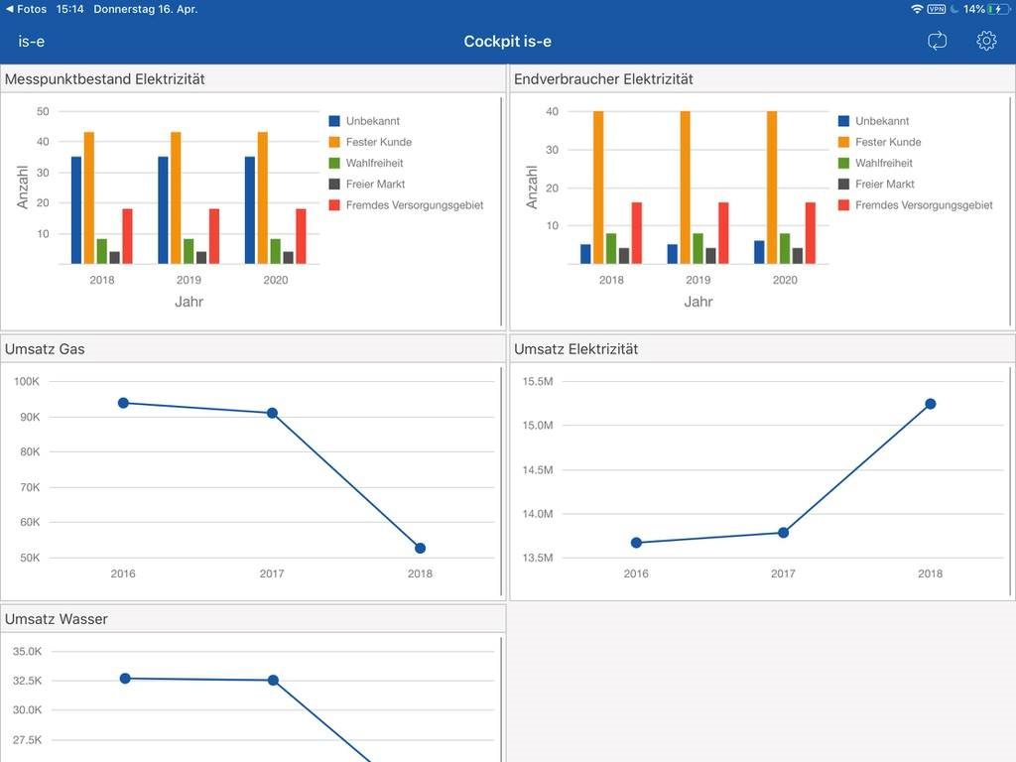Image resolution: width=1016 pixels, height=762 pixels.
Task: Toggle Unbekannt swatch in Endverbraucher legend
Action: click(x=843, y=120)
